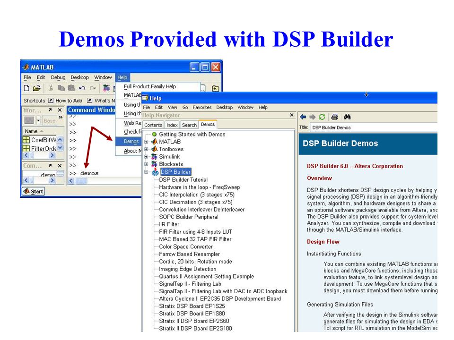
Task: Open Stratix II DSP Board EP2S60 item
Action: pyautogui.click(x=194, y=321)
